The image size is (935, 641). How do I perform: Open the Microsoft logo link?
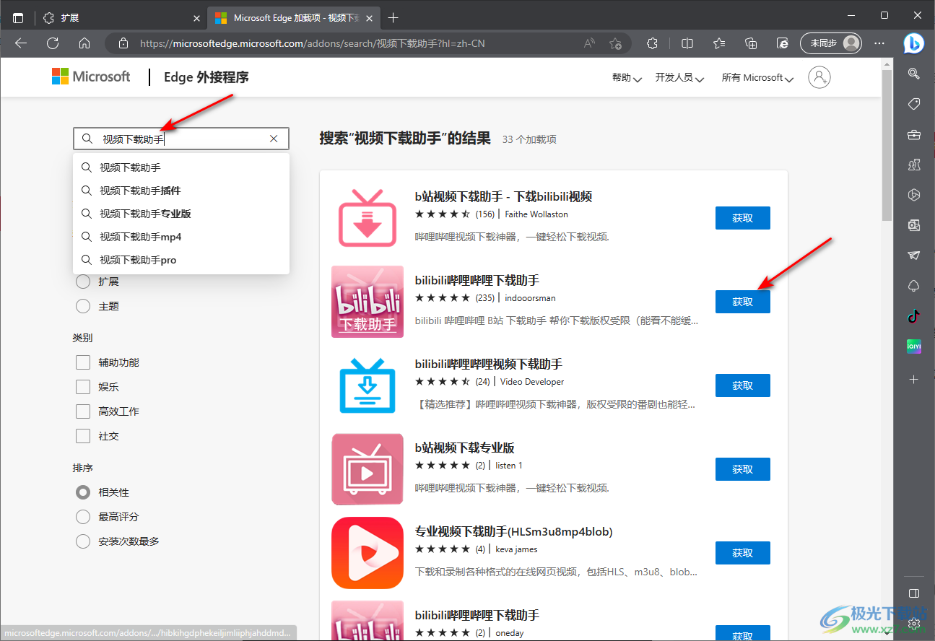91,77
